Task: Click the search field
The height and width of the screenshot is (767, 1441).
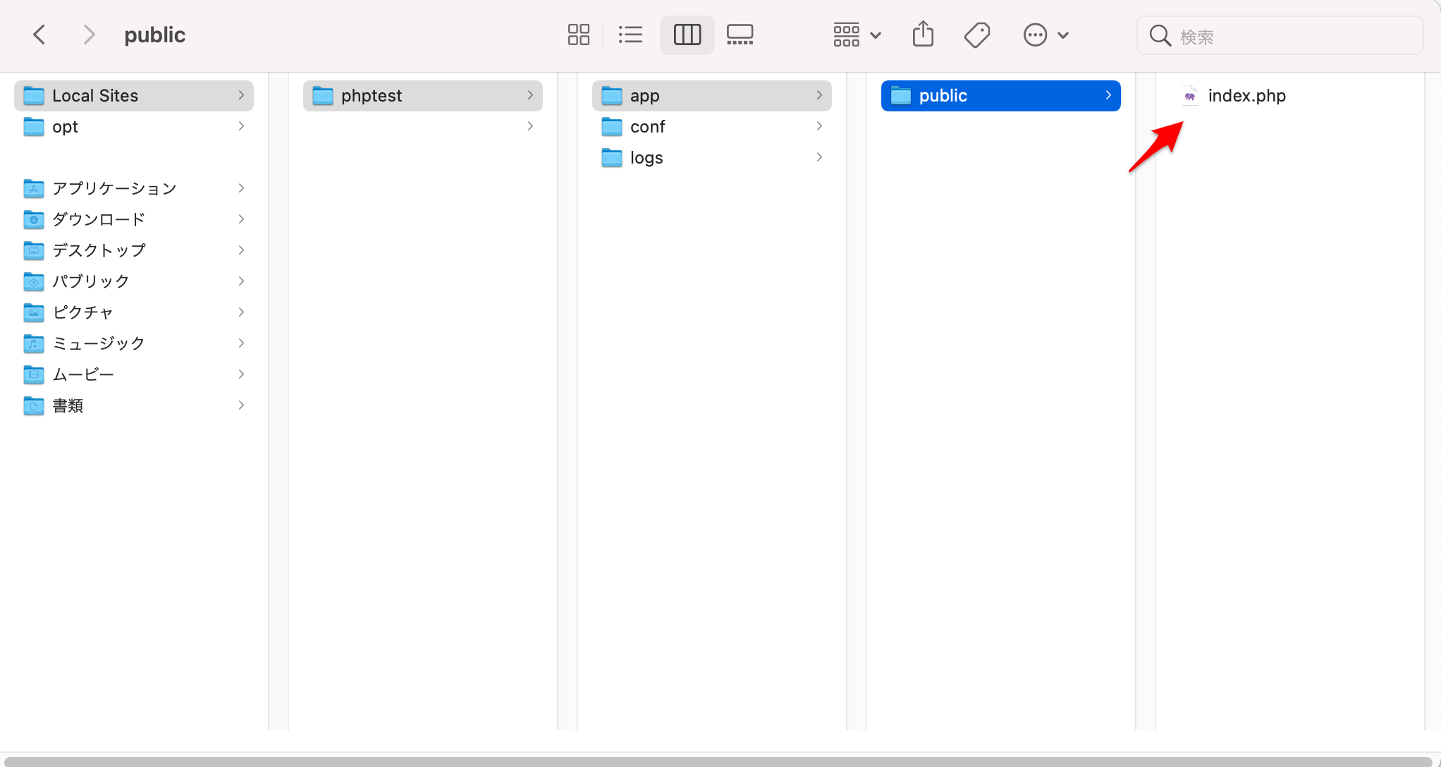Action: pyautogui.click(x=1290, y=36)
